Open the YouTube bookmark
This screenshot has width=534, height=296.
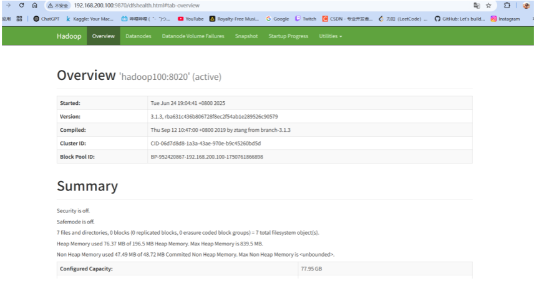[x=191, y=19]
